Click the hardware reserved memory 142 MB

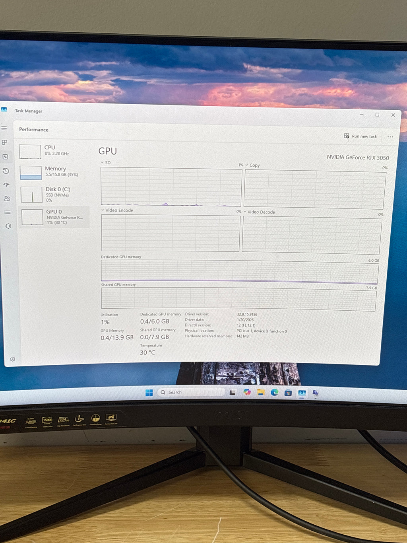click(242, 336)
